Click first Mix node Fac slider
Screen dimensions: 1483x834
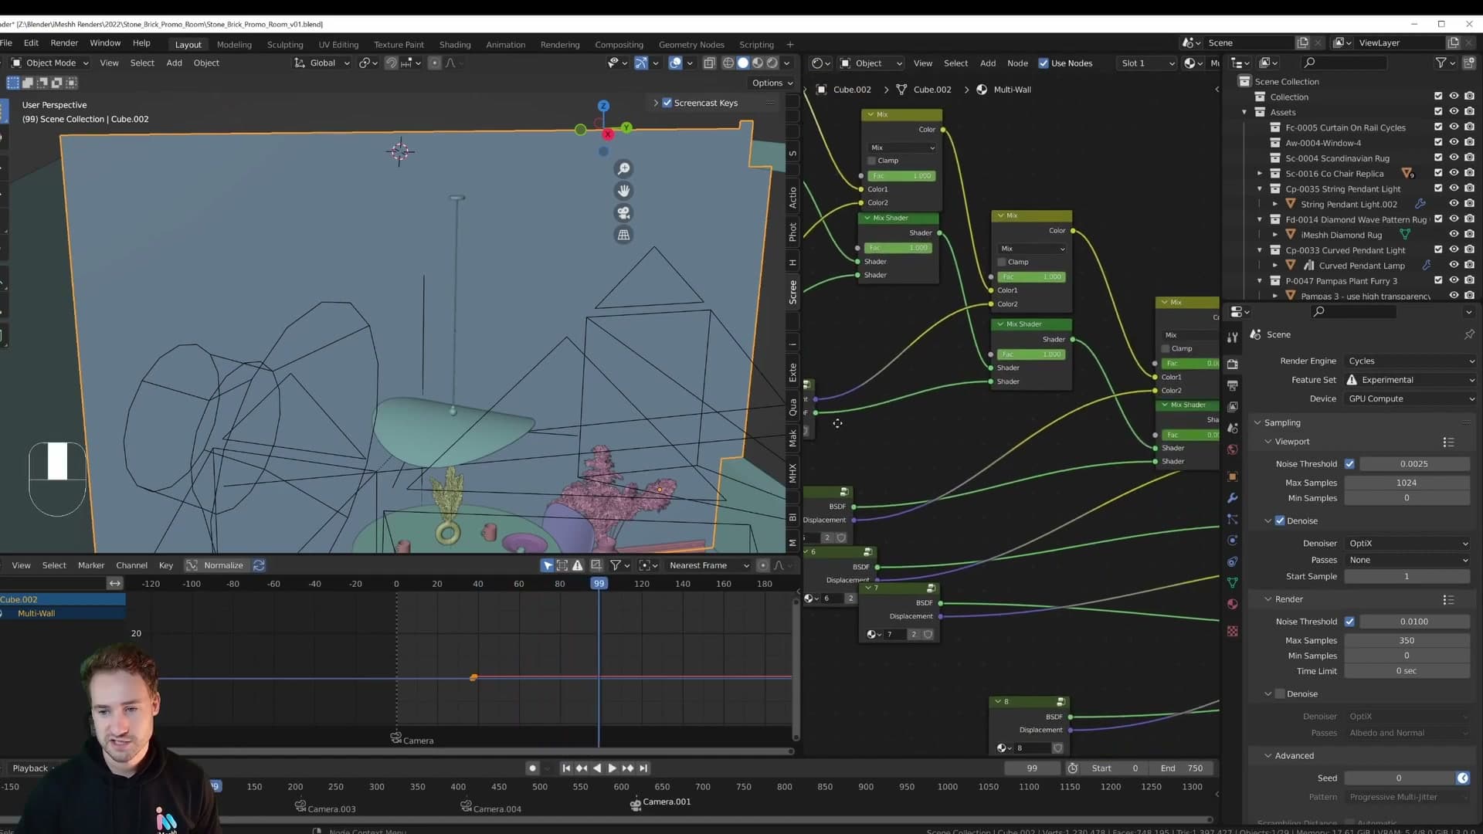[x=901, y=176]
